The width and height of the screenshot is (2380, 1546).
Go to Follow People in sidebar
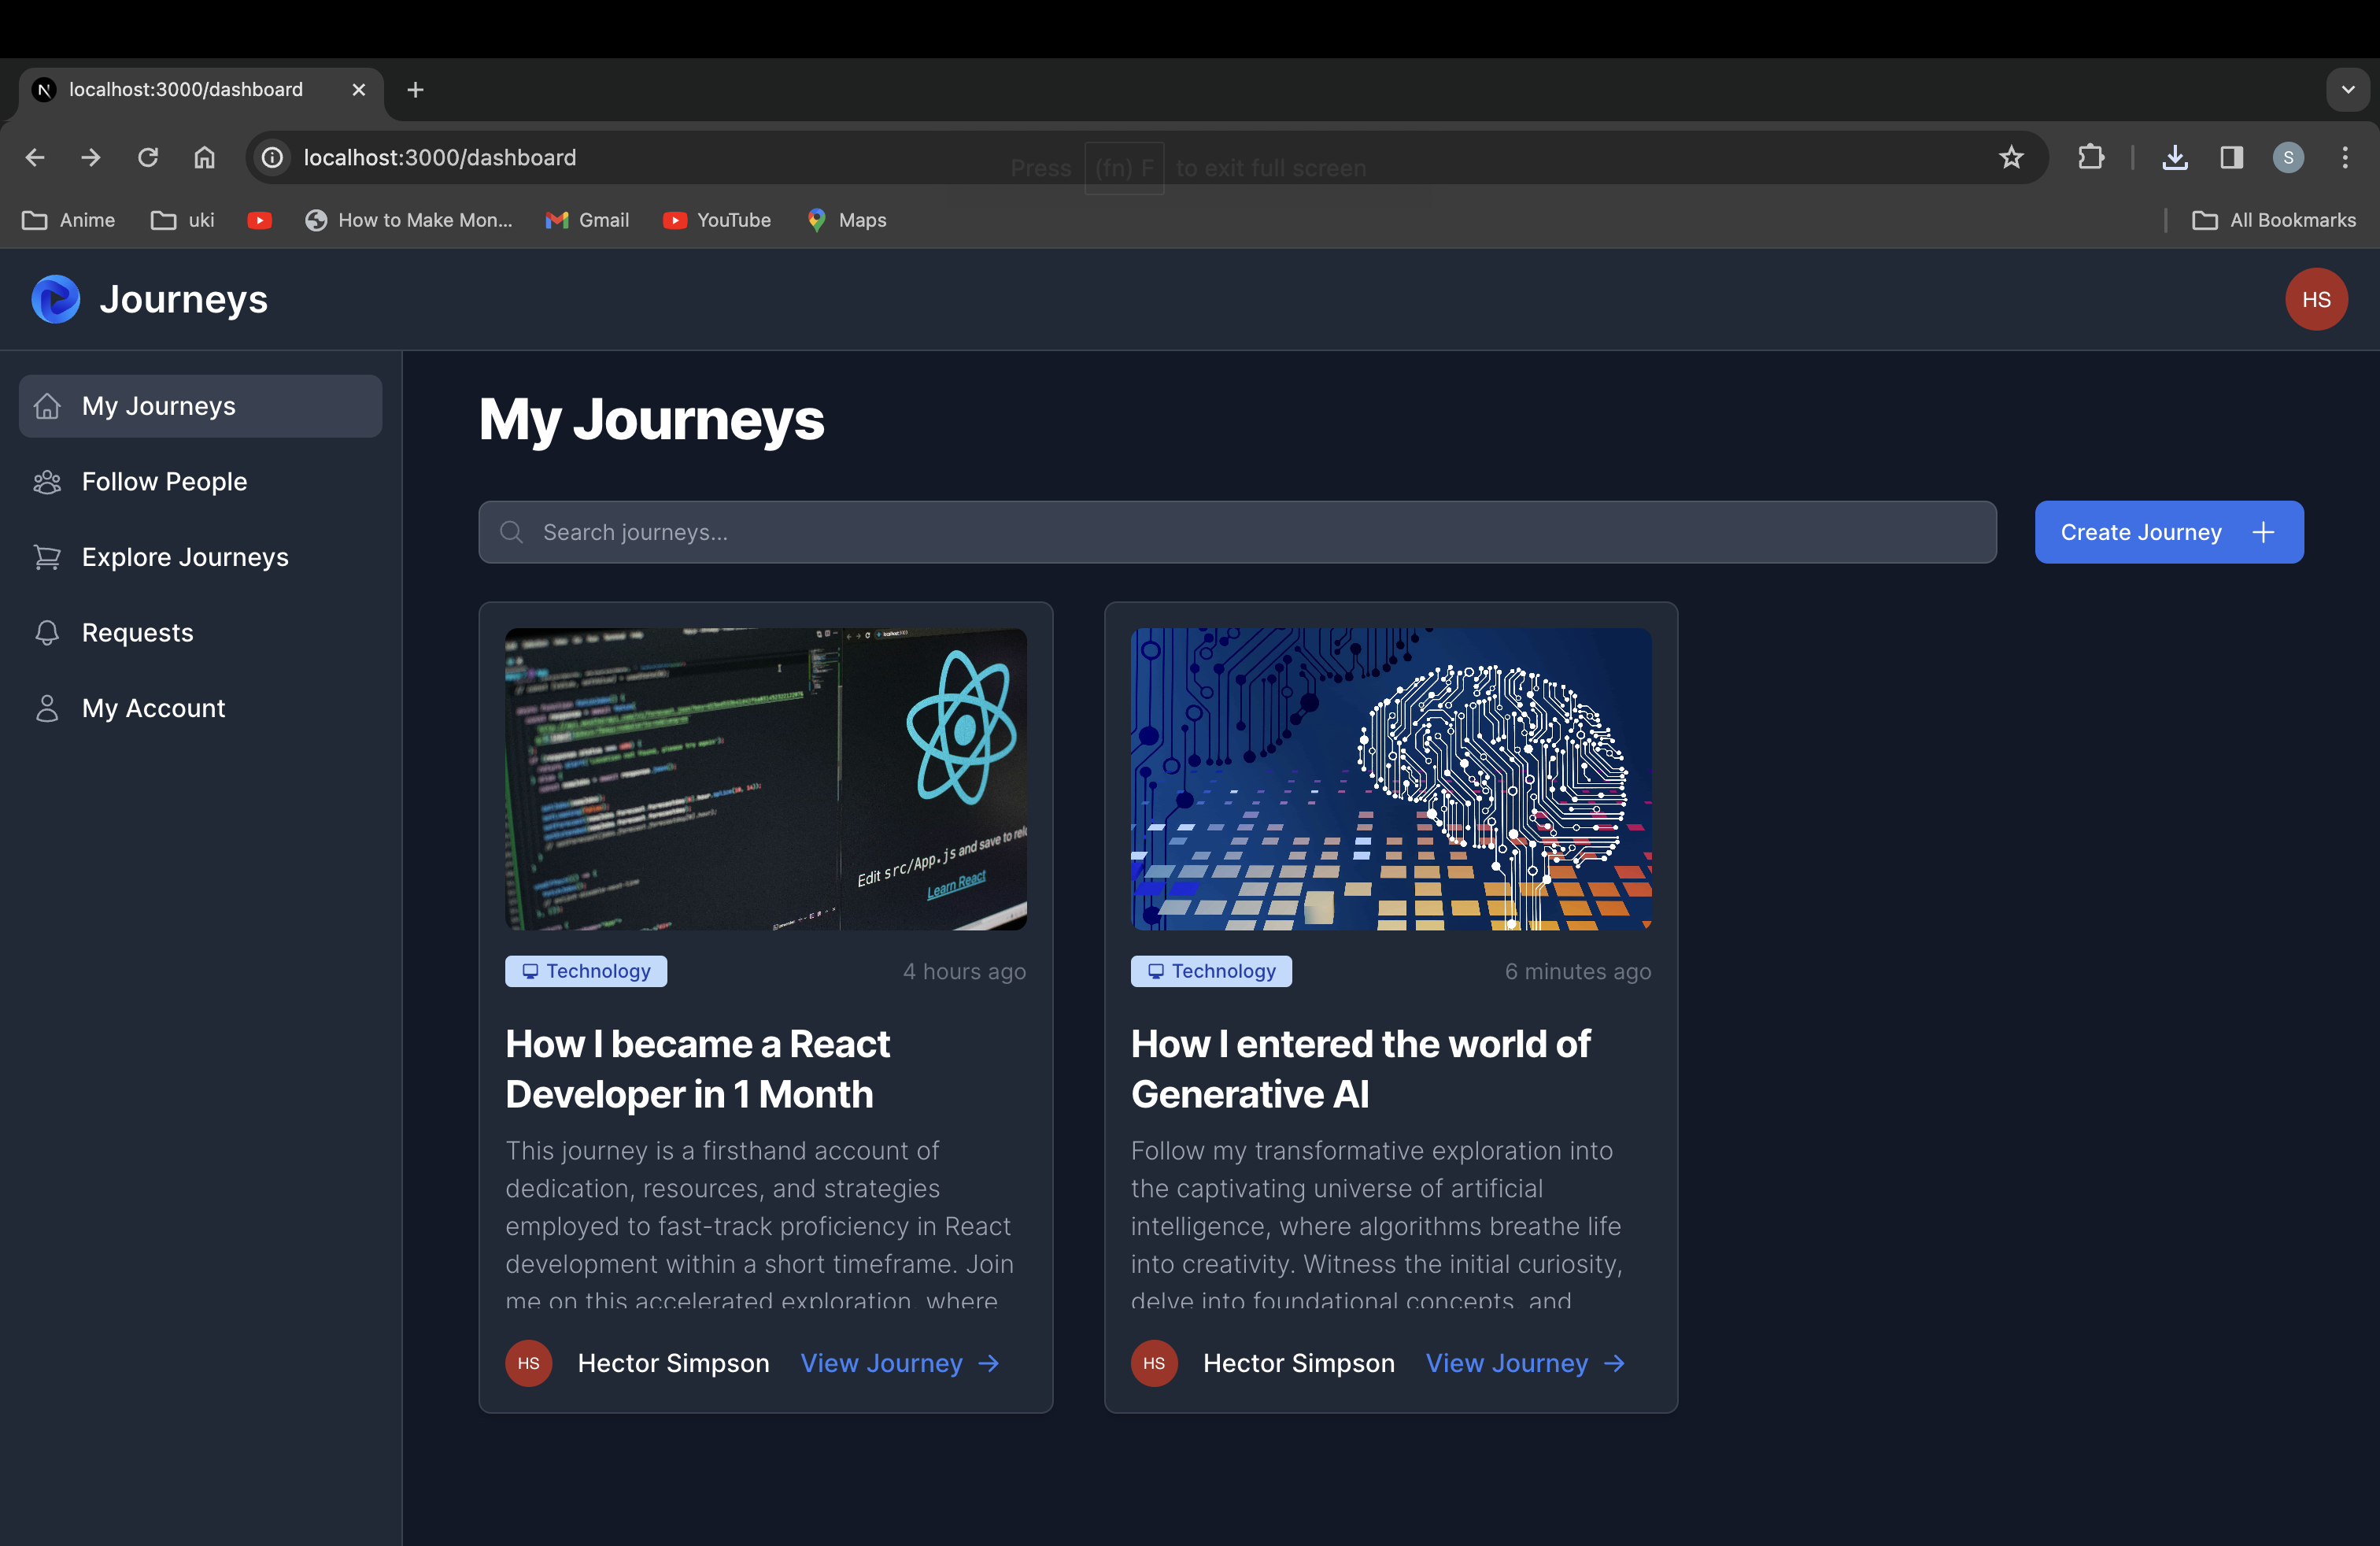[x=164, y=481]
